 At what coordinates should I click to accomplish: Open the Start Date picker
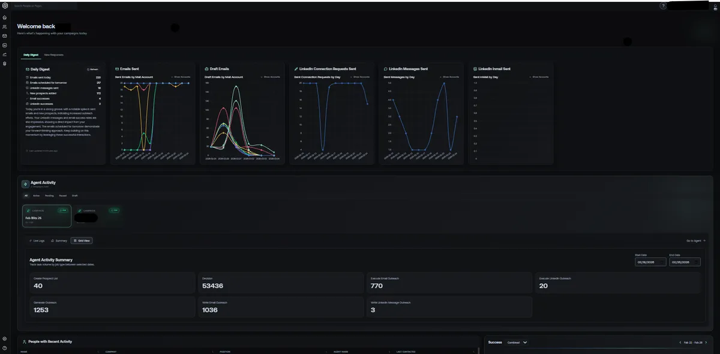[650, 262]
